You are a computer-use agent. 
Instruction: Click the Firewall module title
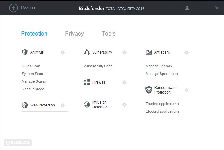point(99,82)
